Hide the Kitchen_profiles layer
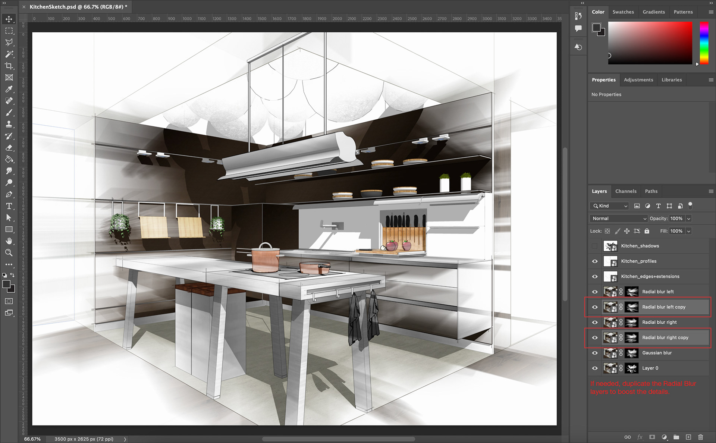Screen dimensions: 716x443 tap(595, 261)
